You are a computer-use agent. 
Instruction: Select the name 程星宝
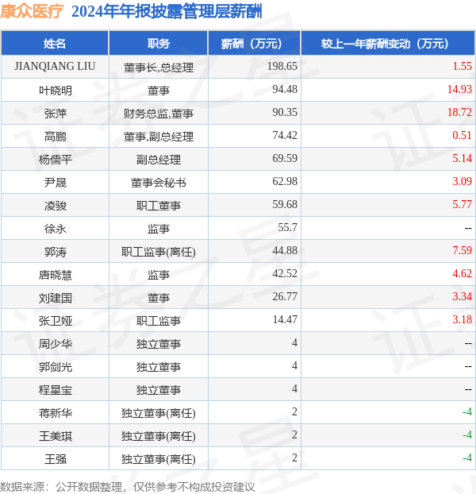click(56, 390)
